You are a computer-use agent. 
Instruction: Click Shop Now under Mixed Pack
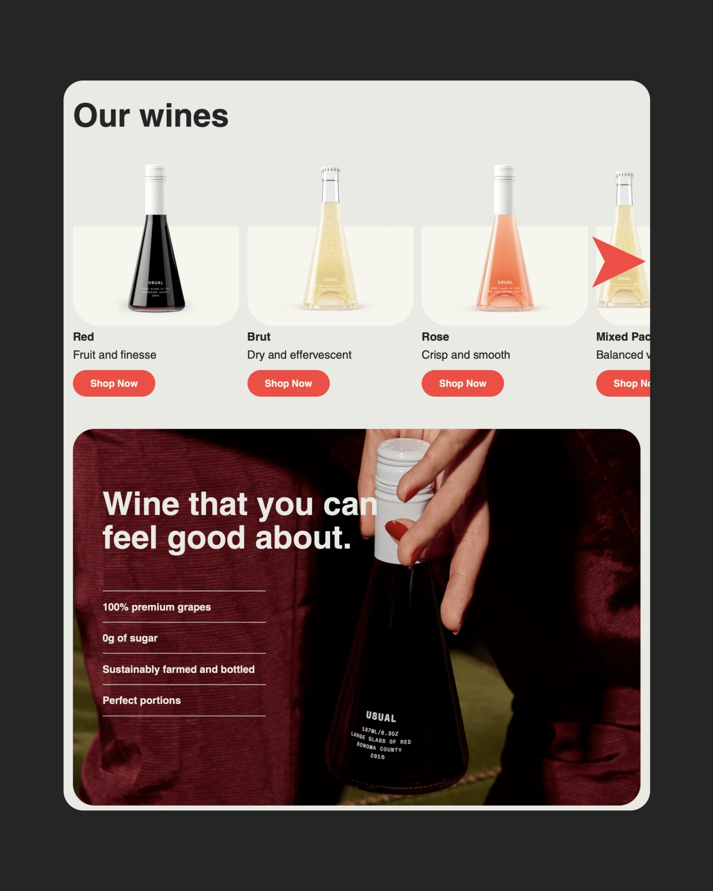click(623, 383)
